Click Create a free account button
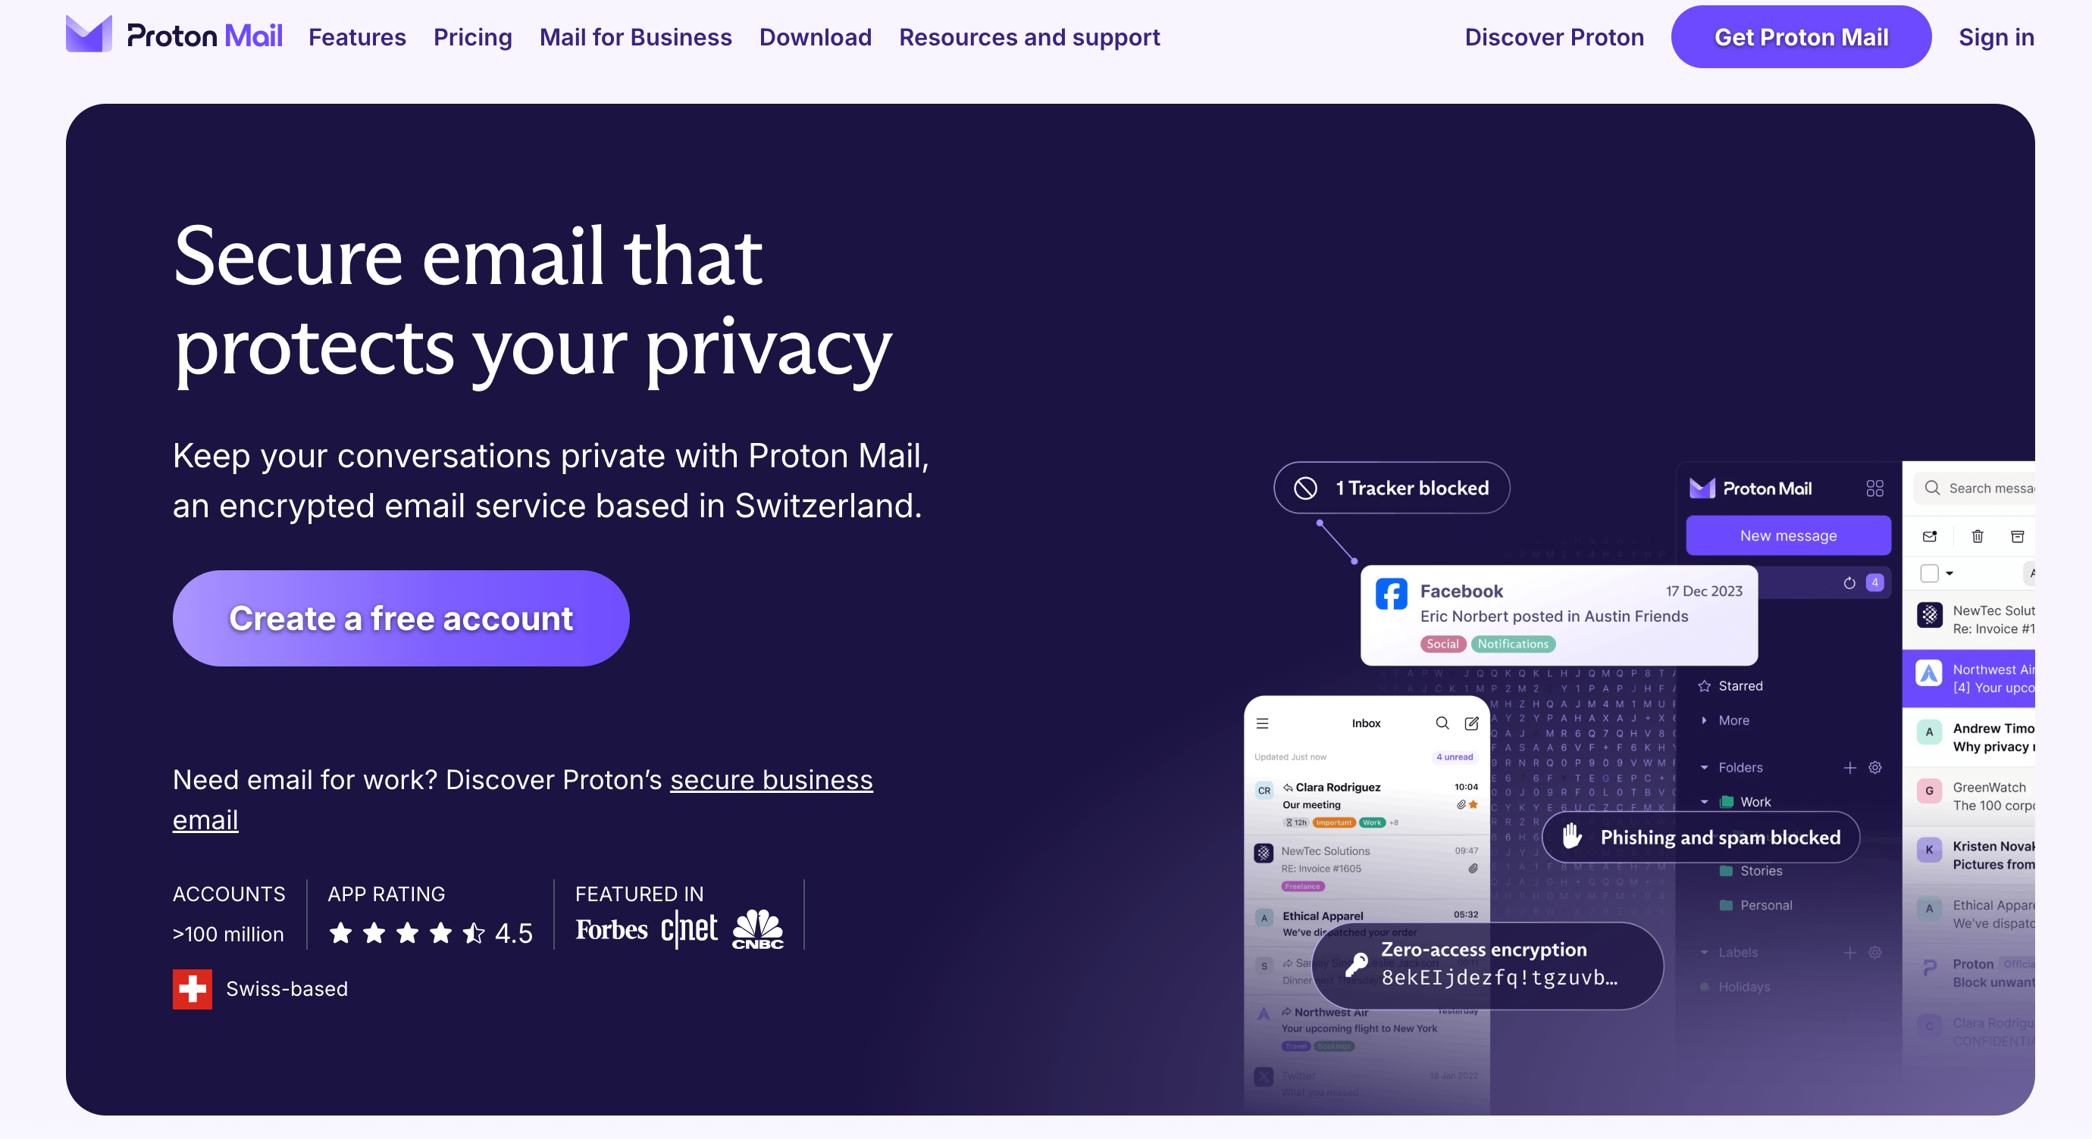This screenshot has width=2092, height=1139. pyautogui.click(x=401, y=617)
